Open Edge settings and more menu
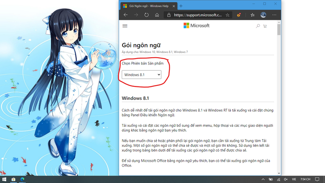 pyautogui.click(x=274, y=15)
